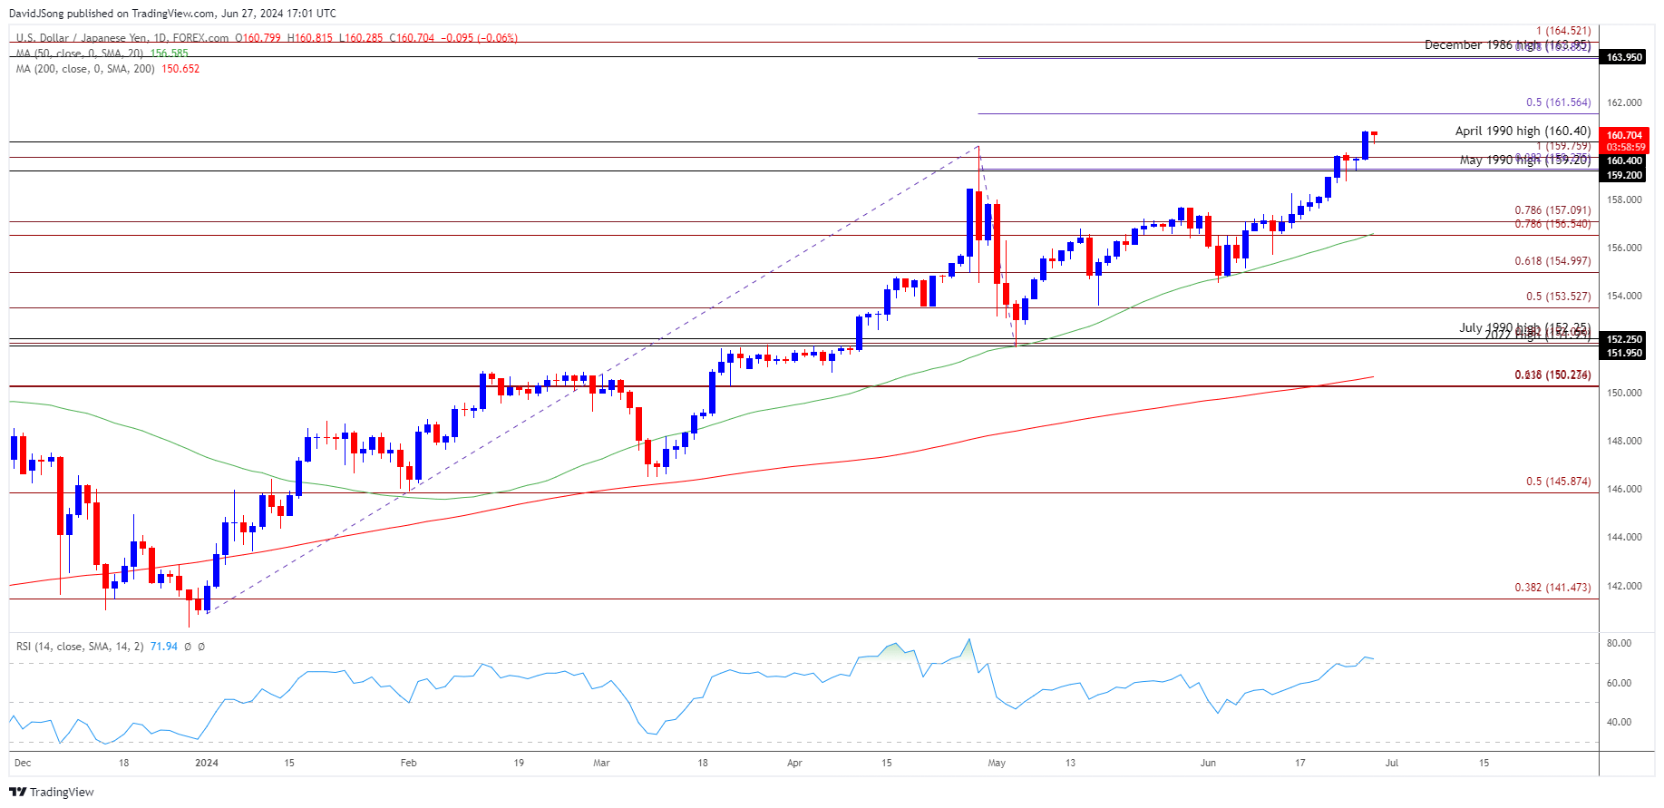Click the U.S. Dollar / Japanese Yen symbol title
This screenshot has width=1664, height=808.
pos(122,38)
